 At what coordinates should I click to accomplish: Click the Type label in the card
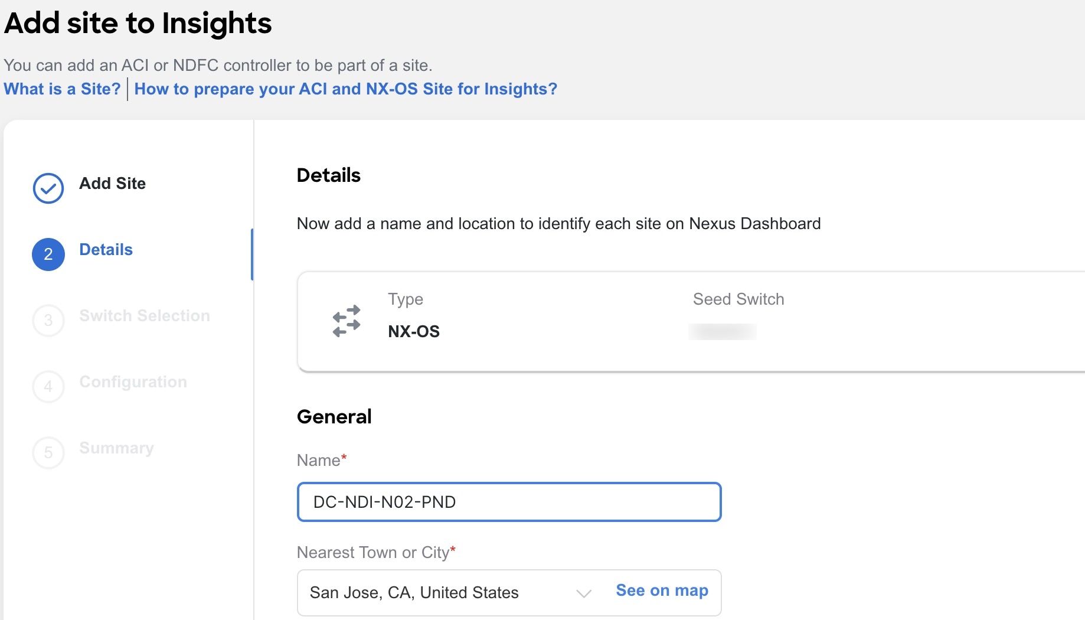[406, 299]
